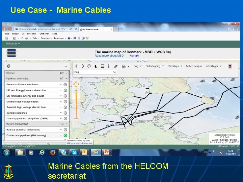Open the Kontakt link
Viewport: 243px width, 182px height.
point(134,56)
